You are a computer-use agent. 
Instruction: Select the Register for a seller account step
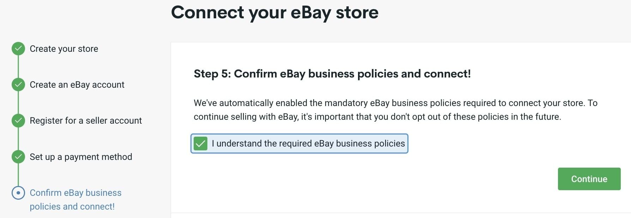click(86, 120)
